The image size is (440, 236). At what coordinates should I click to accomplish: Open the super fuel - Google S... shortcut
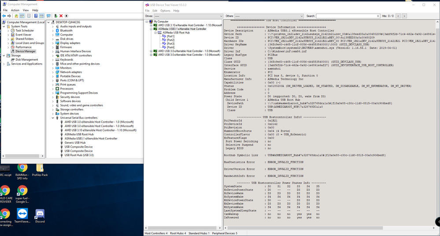[x=22, y=194]
